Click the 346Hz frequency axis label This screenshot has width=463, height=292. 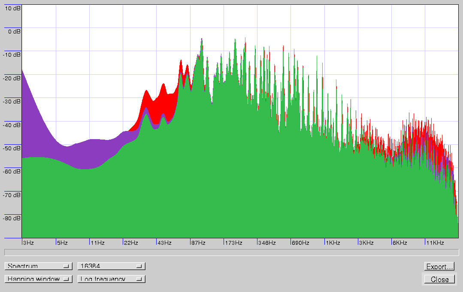[266, 243]
